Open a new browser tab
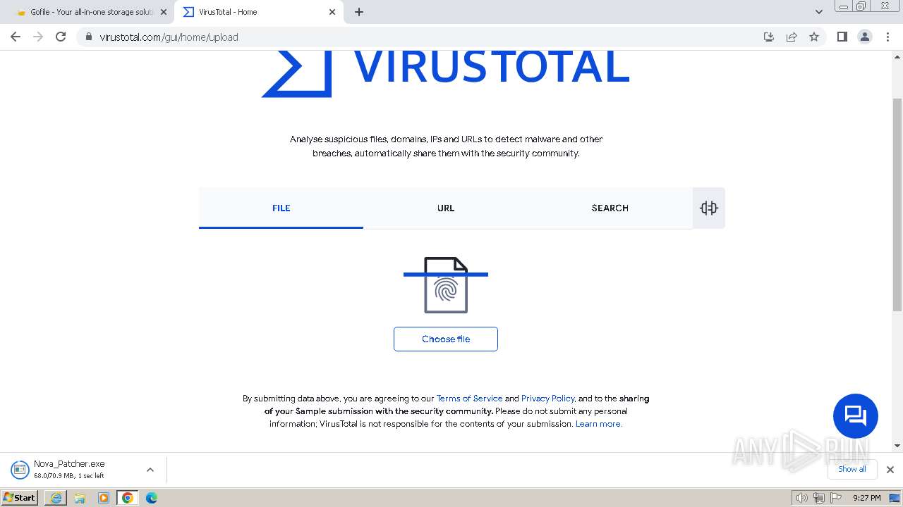This screenshot has height=507, width=903. (359, 12)
